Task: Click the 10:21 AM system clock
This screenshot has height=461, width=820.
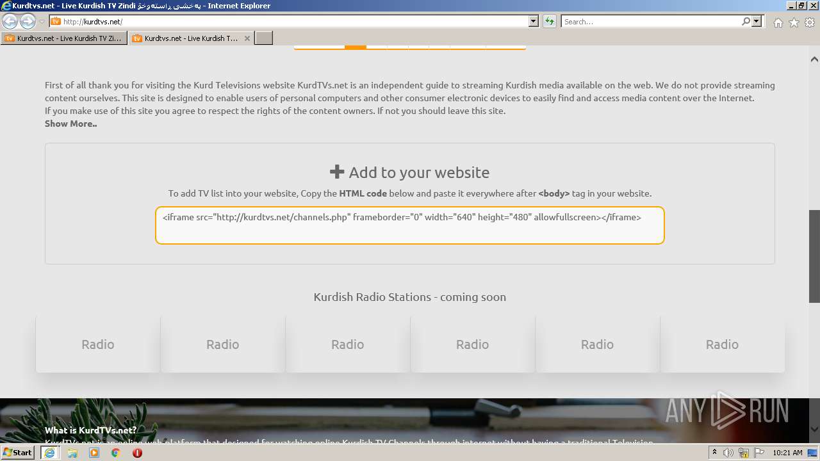Action: [x=787, y=452]
